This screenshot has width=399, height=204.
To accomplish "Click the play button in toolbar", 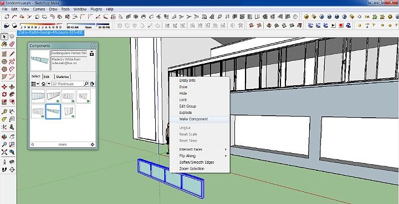I will [334, 25].
